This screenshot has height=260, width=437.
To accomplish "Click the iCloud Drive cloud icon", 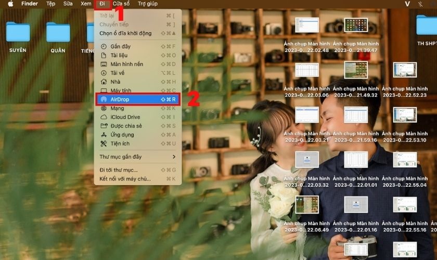I will coord(104,117).
